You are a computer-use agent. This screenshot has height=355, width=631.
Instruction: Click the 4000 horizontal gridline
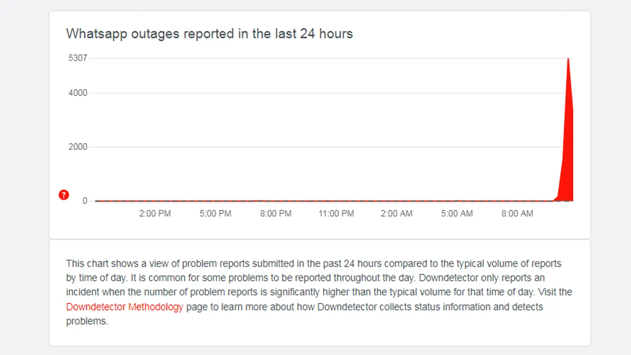point(325,93)
